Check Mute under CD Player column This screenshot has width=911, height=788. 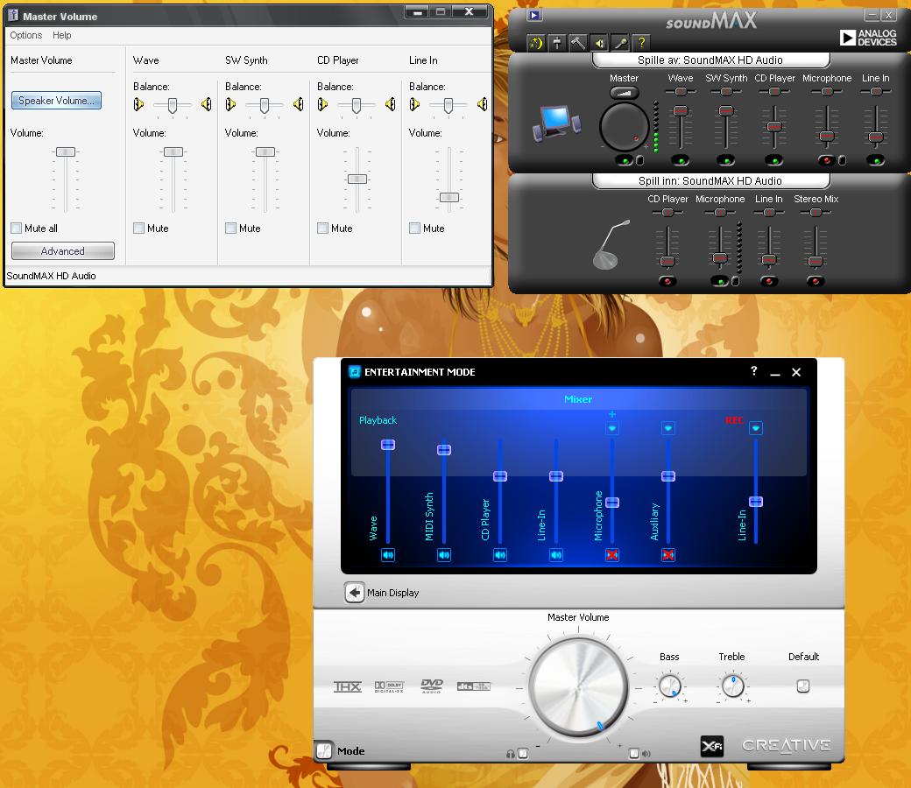(x=322, y=229)
